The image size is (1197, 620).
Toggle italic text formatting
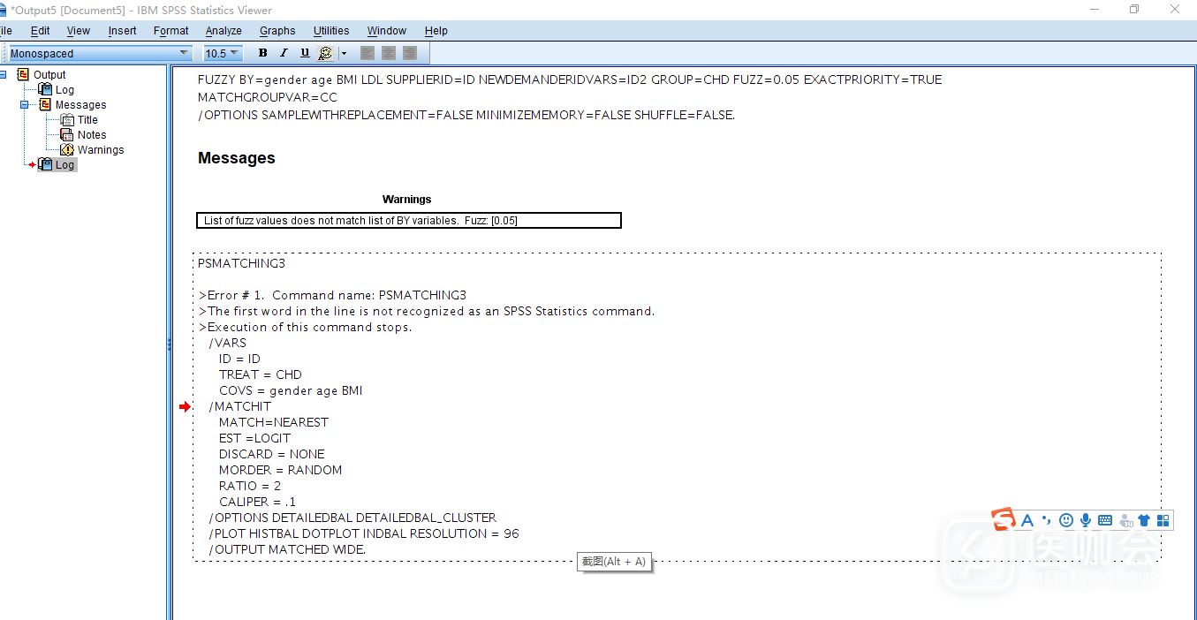coord(284,53)
